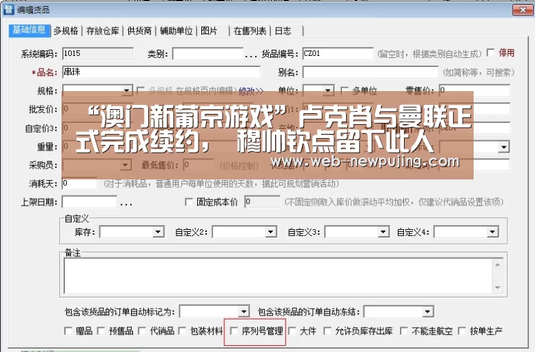Click the 备注 scrollbar up arrow
Image resolution: width=535 pixels, height=352 pixels.
[498, 264]
